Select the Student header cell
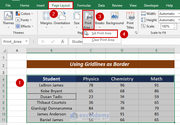The height and width of the screenshot is (125, 180). (x=51, y=79)
